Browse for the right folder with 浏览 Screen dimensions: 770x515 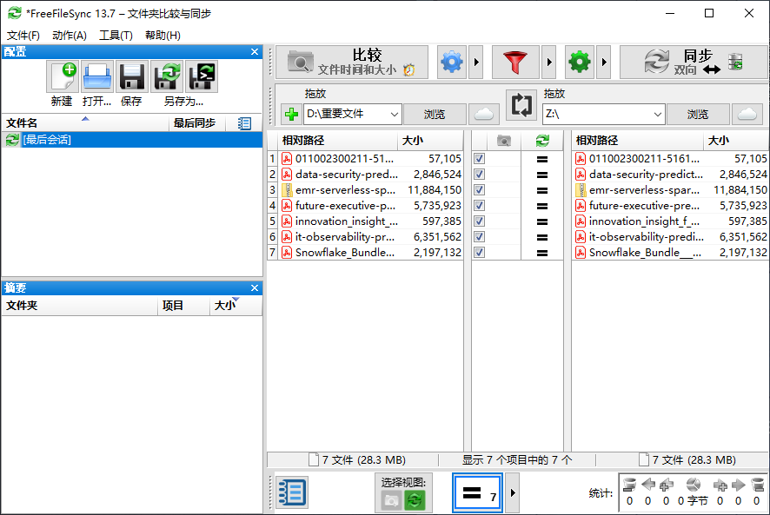coord(698,115)
